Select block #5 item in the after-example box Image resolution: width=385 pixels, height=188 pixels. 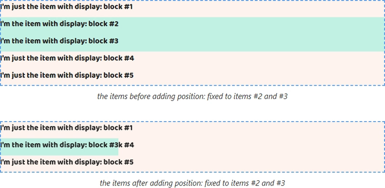(67, 162)
